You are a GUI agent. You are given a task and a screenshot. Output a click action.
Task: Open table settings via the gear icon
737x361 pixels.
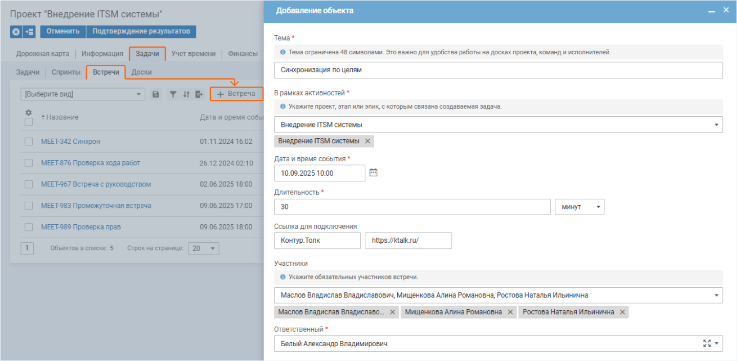point(29,112)
